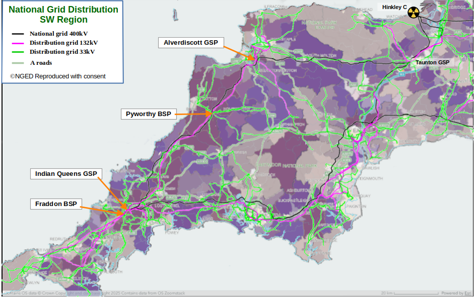Select the green 33kV line legend swatch

point(18,52)
